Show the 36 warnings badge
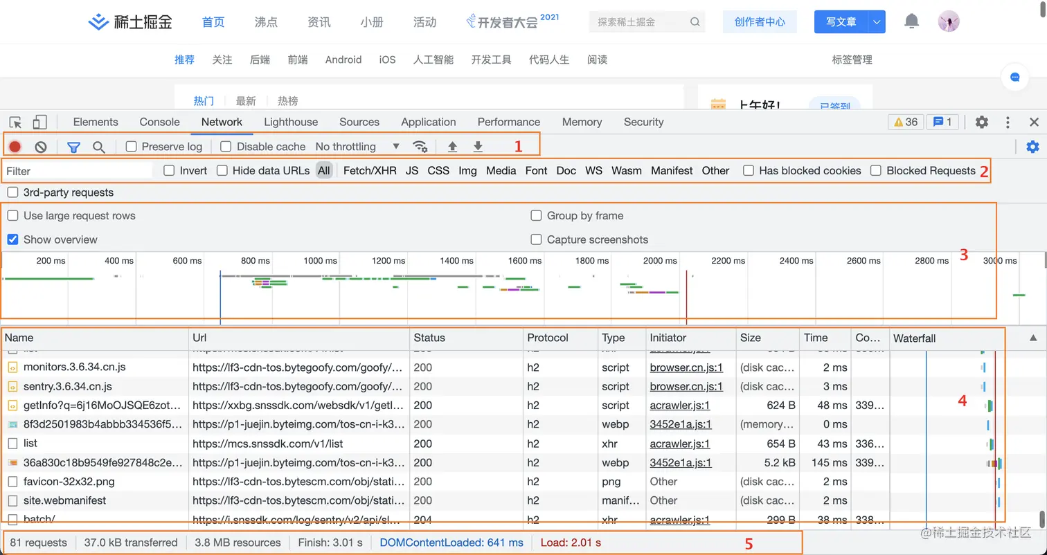 tap(905, 122)
